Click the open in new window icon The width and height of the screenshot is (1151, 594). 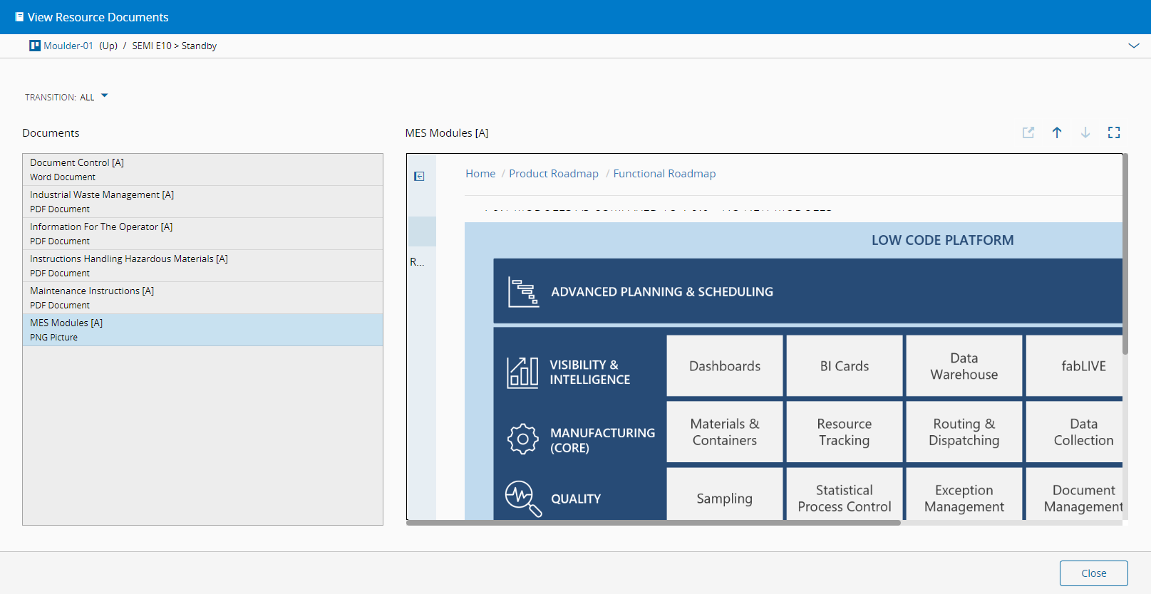pyautogui.click(x=1028, y=132)
